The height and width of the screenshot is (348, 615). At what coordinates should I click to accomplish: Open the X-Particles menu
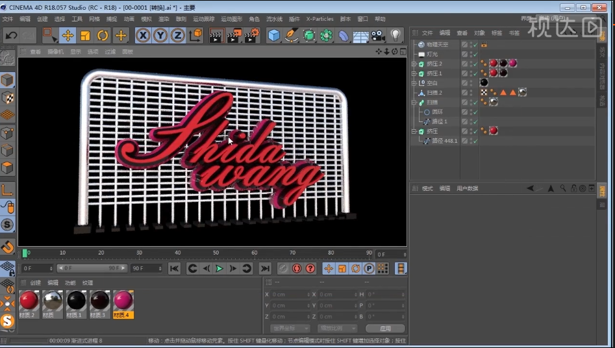(x=320, y=19)
